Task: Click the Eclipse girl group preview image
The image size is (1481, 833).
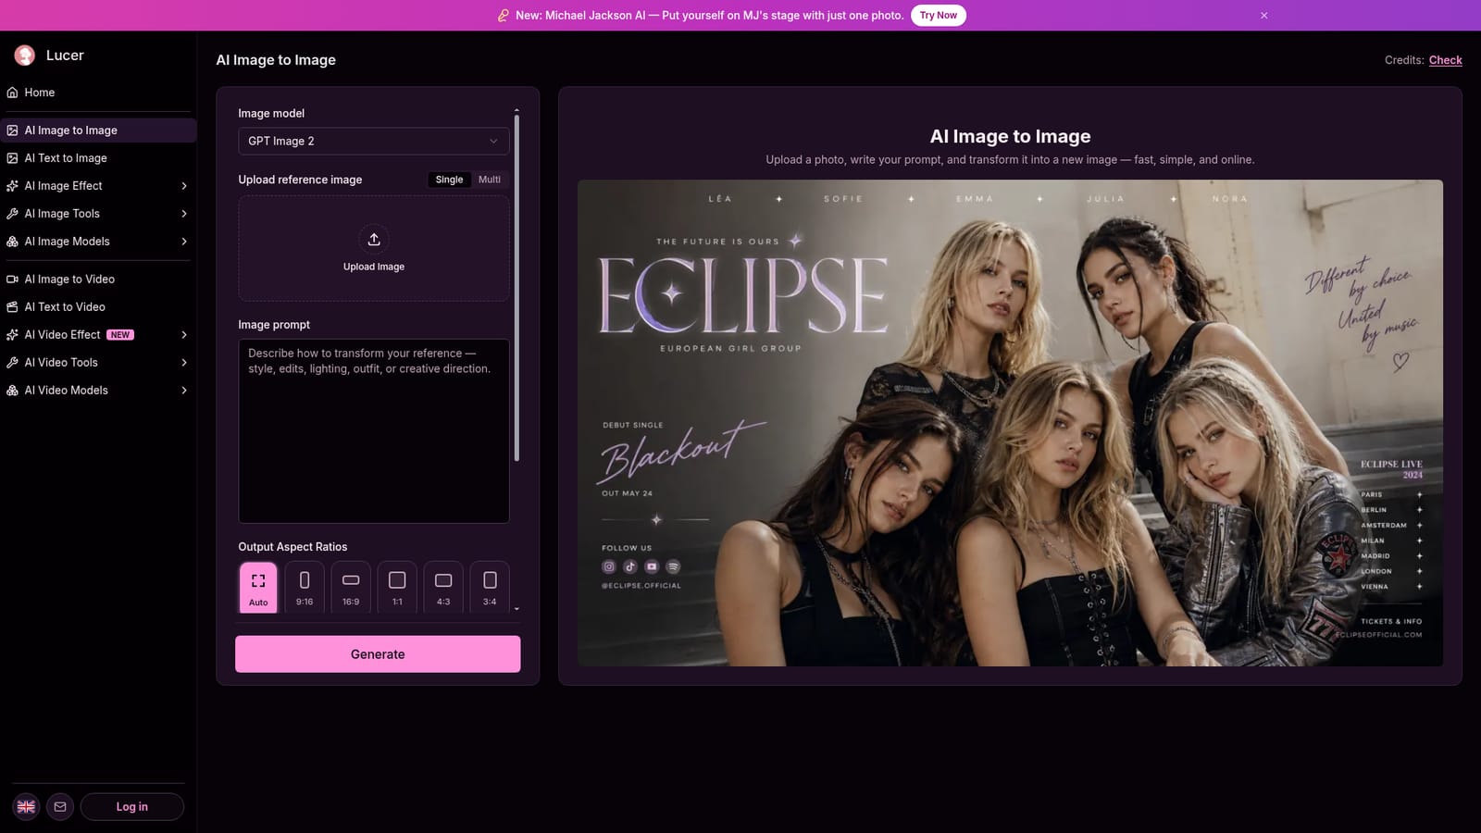Action: (1010, 423)
